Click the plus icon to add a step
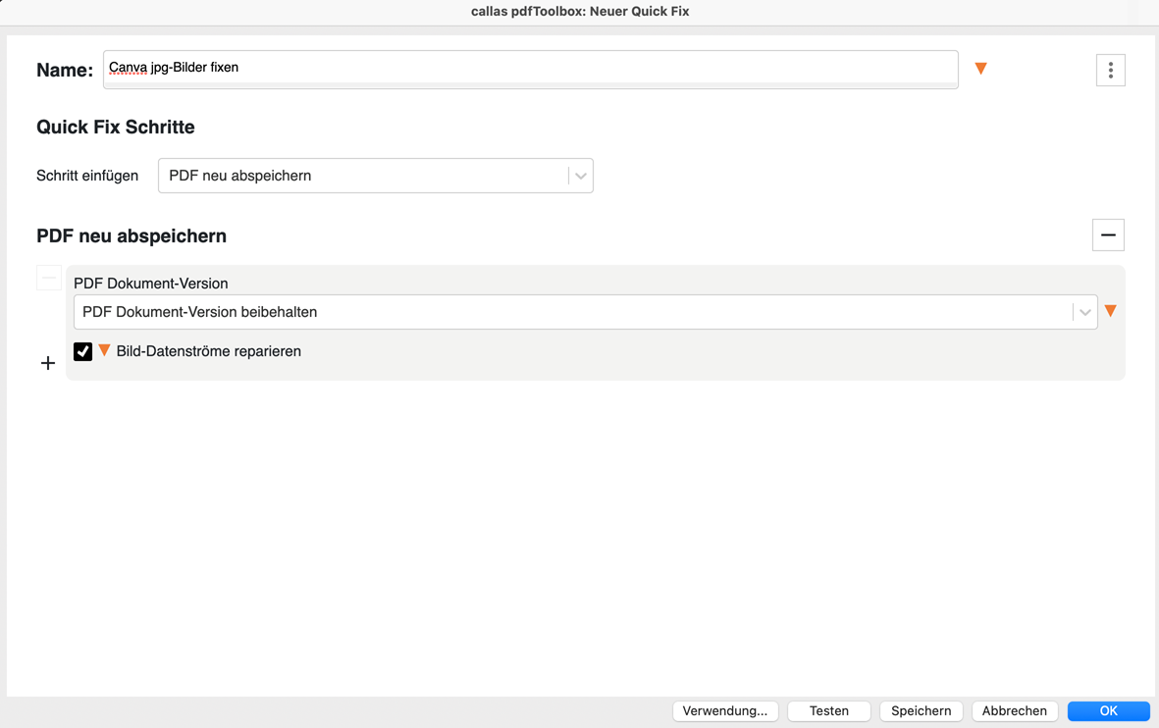 click(x=48, y=364)
